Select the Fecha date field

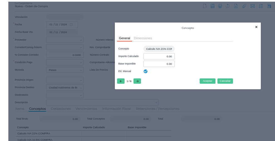62,24
